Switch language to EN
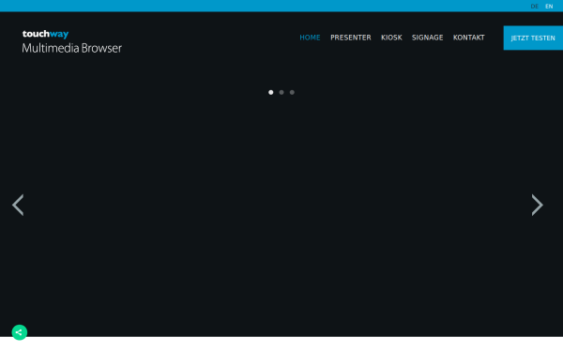 (549, 7)
